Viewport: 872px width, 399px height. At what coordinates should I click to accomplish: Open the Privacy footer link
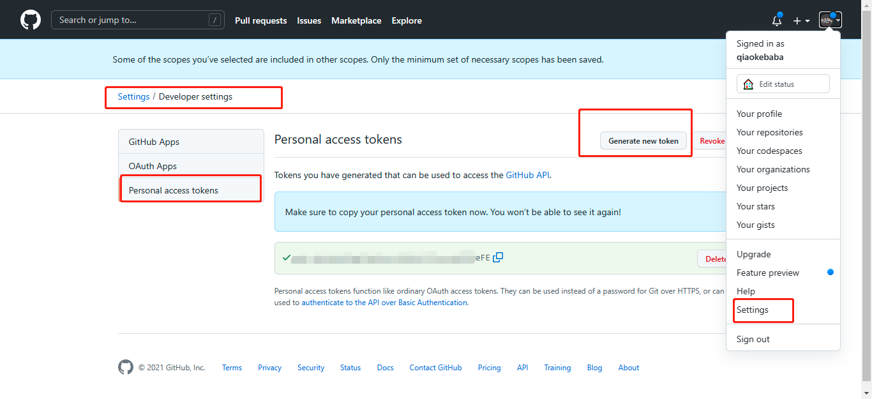pos(269,368)
